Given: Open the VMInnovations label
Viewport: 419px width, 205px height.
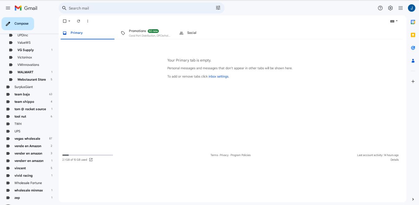Looking at the screenshot, I should pyautogui.click(x=28, y=65).
